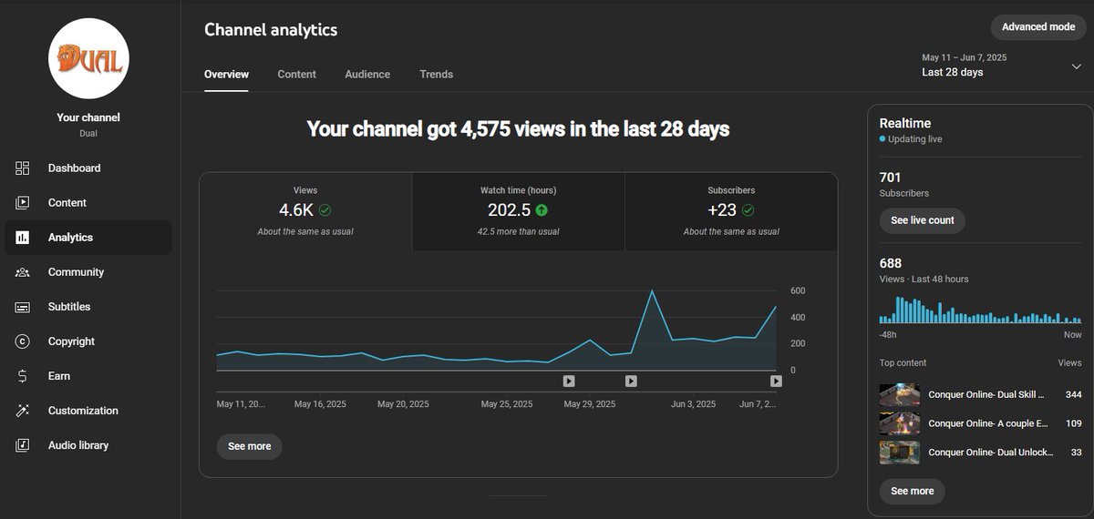Click the Earn dollar sign icon

point(23,376)
